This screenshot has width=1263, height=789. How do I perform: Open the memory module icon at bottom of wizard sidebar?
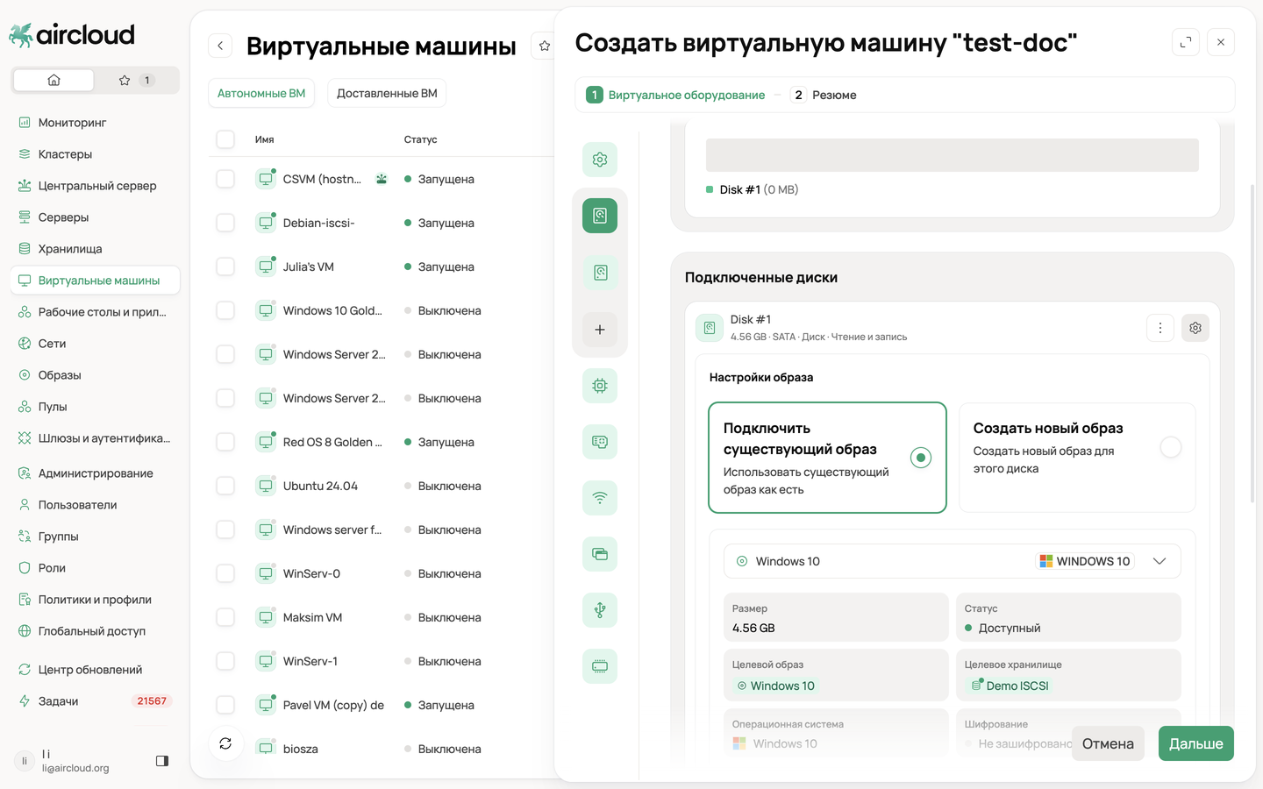[x=600, y=666]
